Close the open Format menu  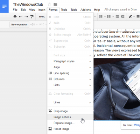(53, 10)
